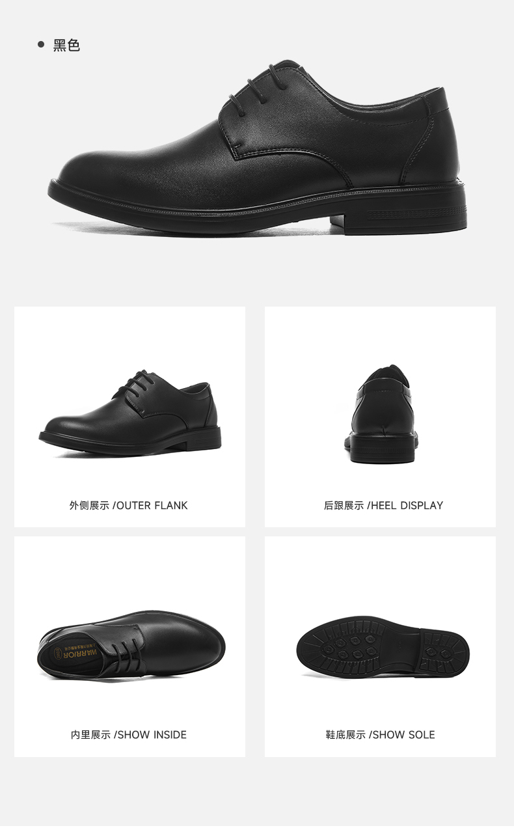Open the shoe sole photo

(x=383, y=648)
